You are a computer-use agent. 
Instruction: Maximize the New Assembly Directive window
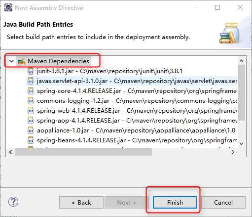pos(217,7)
